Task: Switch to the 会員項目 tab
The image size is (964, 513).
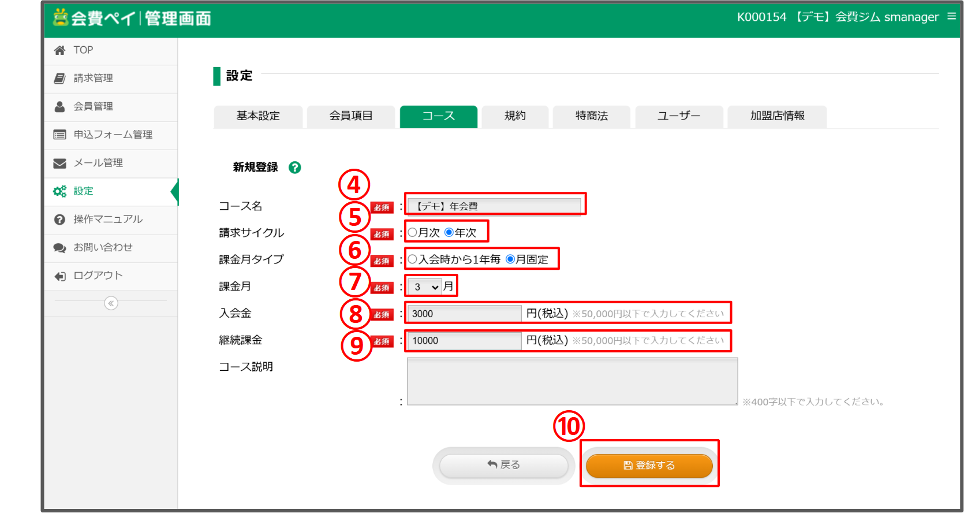Action: tap(351, 116)
